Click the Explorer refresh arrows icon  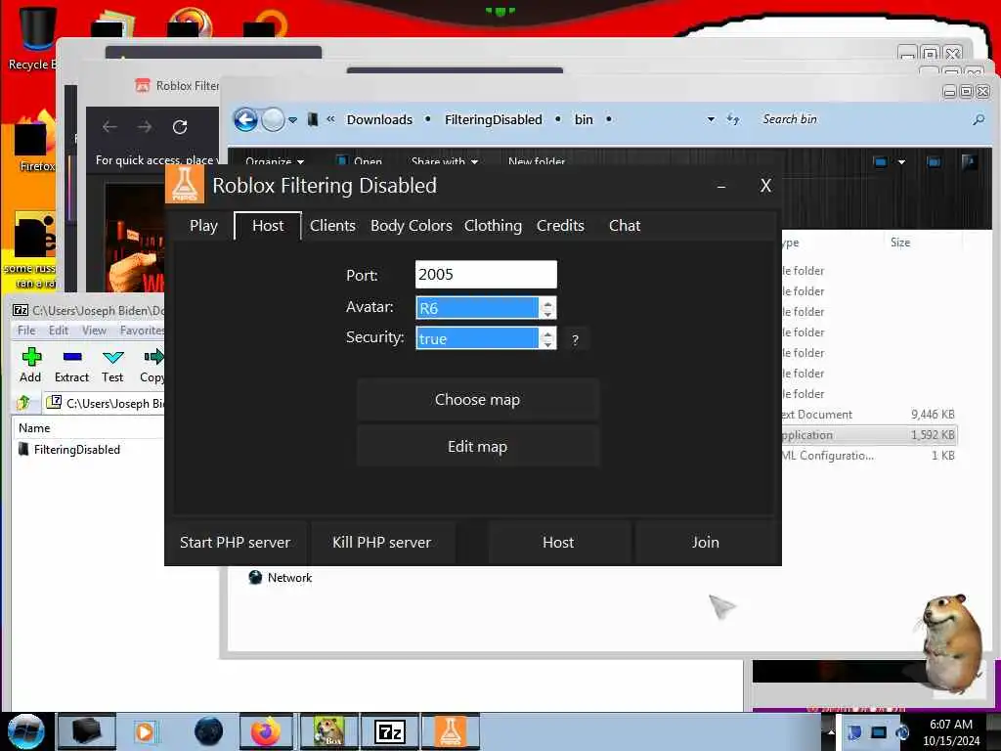coord(733,119)
